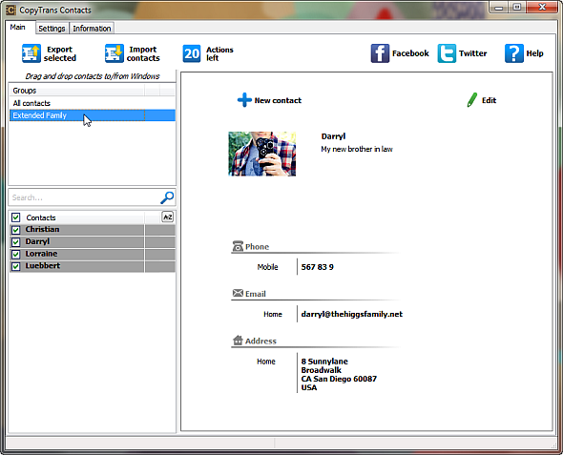Click the Address section house icon
This screenshot has width=563, height=455.
click(x=238, y=341)
